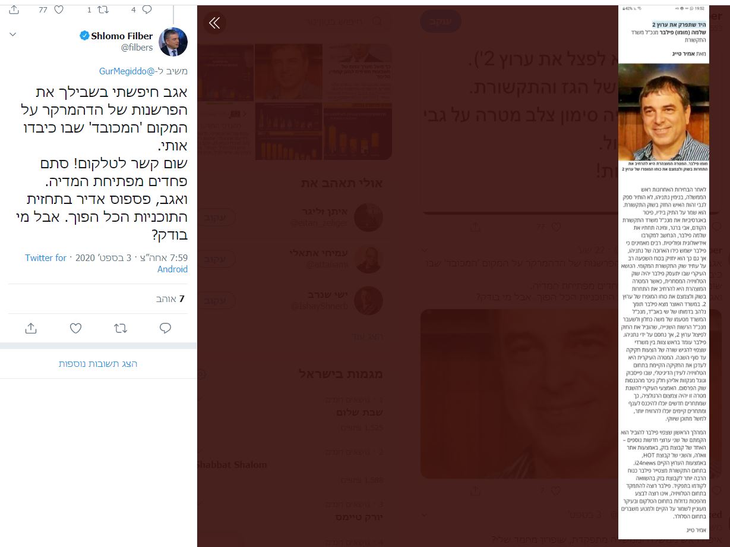Click the verified badge next to Shlomo Filber
This screenshot has width=730, height=547.
tap(85, 36)
